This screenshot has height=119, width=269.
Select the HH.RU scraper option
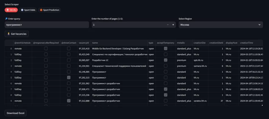point(11,10)
